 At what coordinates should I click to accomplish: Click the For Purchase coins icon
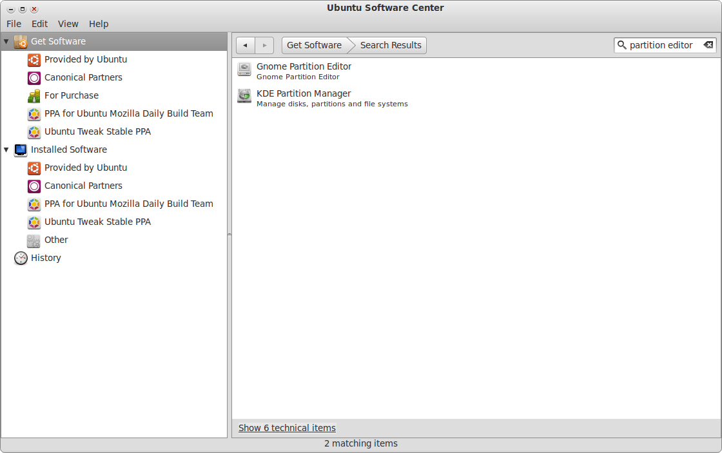[34, 96]
